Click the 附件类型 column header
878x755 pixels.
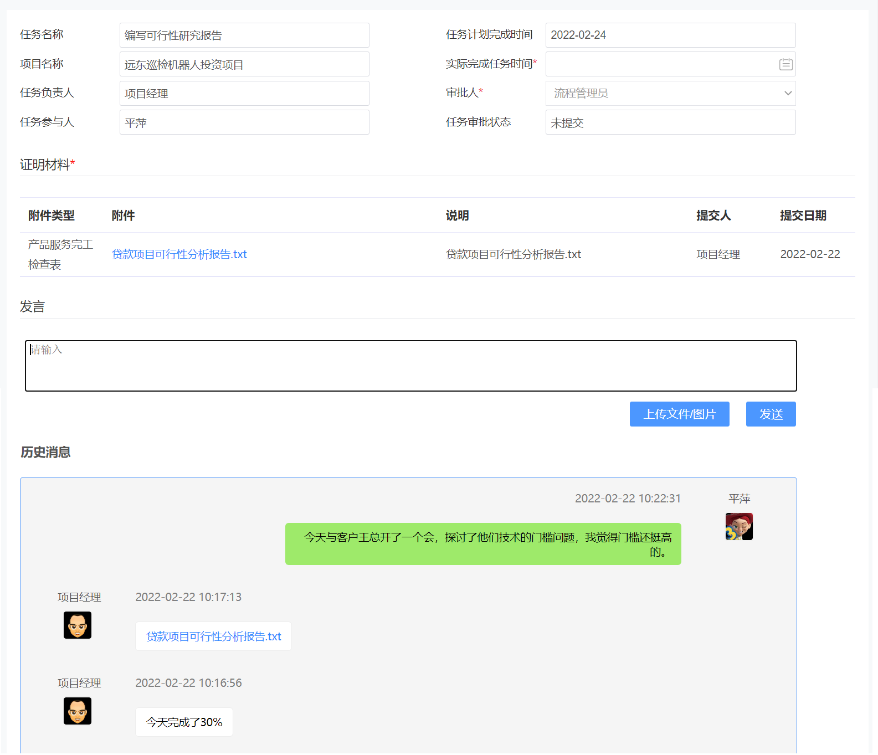tap(52, 215)
